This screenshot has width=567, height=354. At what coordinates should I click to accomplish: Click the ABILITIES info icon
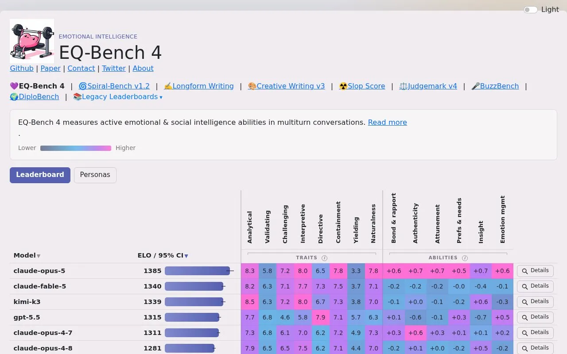click(465, 258)
